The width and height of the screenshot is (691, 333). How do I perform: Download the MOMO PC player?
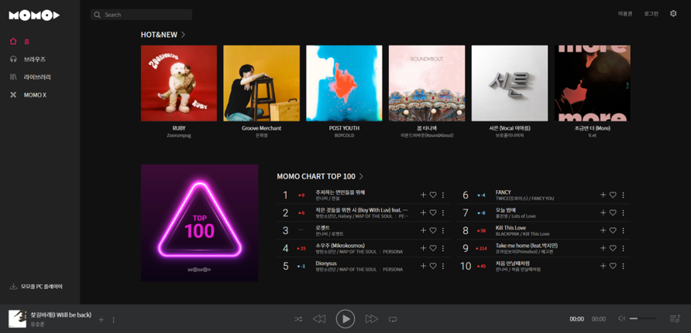click(x=36, y=287)
